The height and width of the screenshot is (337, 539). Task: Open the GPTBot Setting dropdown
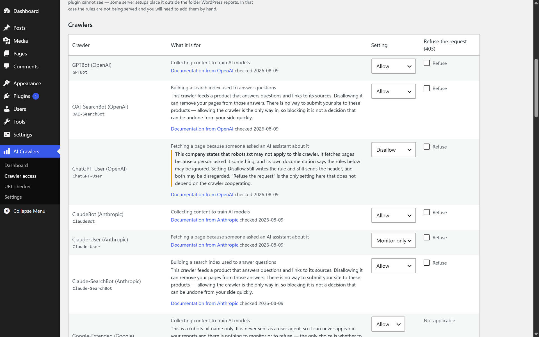tap(394, 66)
